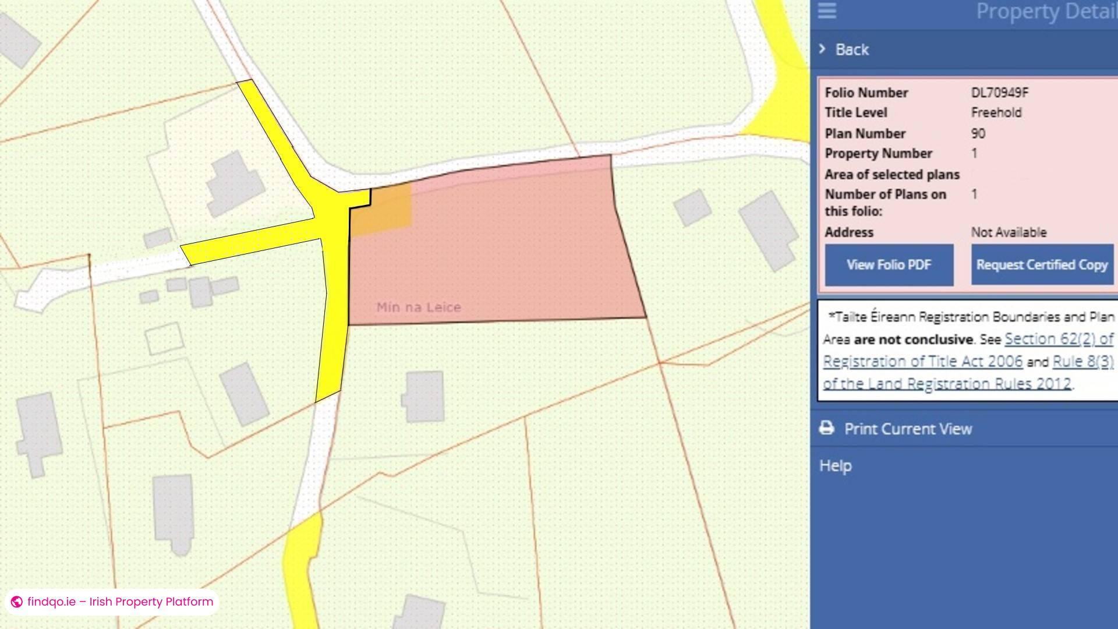The height and width of the screenshot is (629, 1118).
Task: Click the Mín na Leice townland label
Action: pyautogui.click(x=418, y=307)
